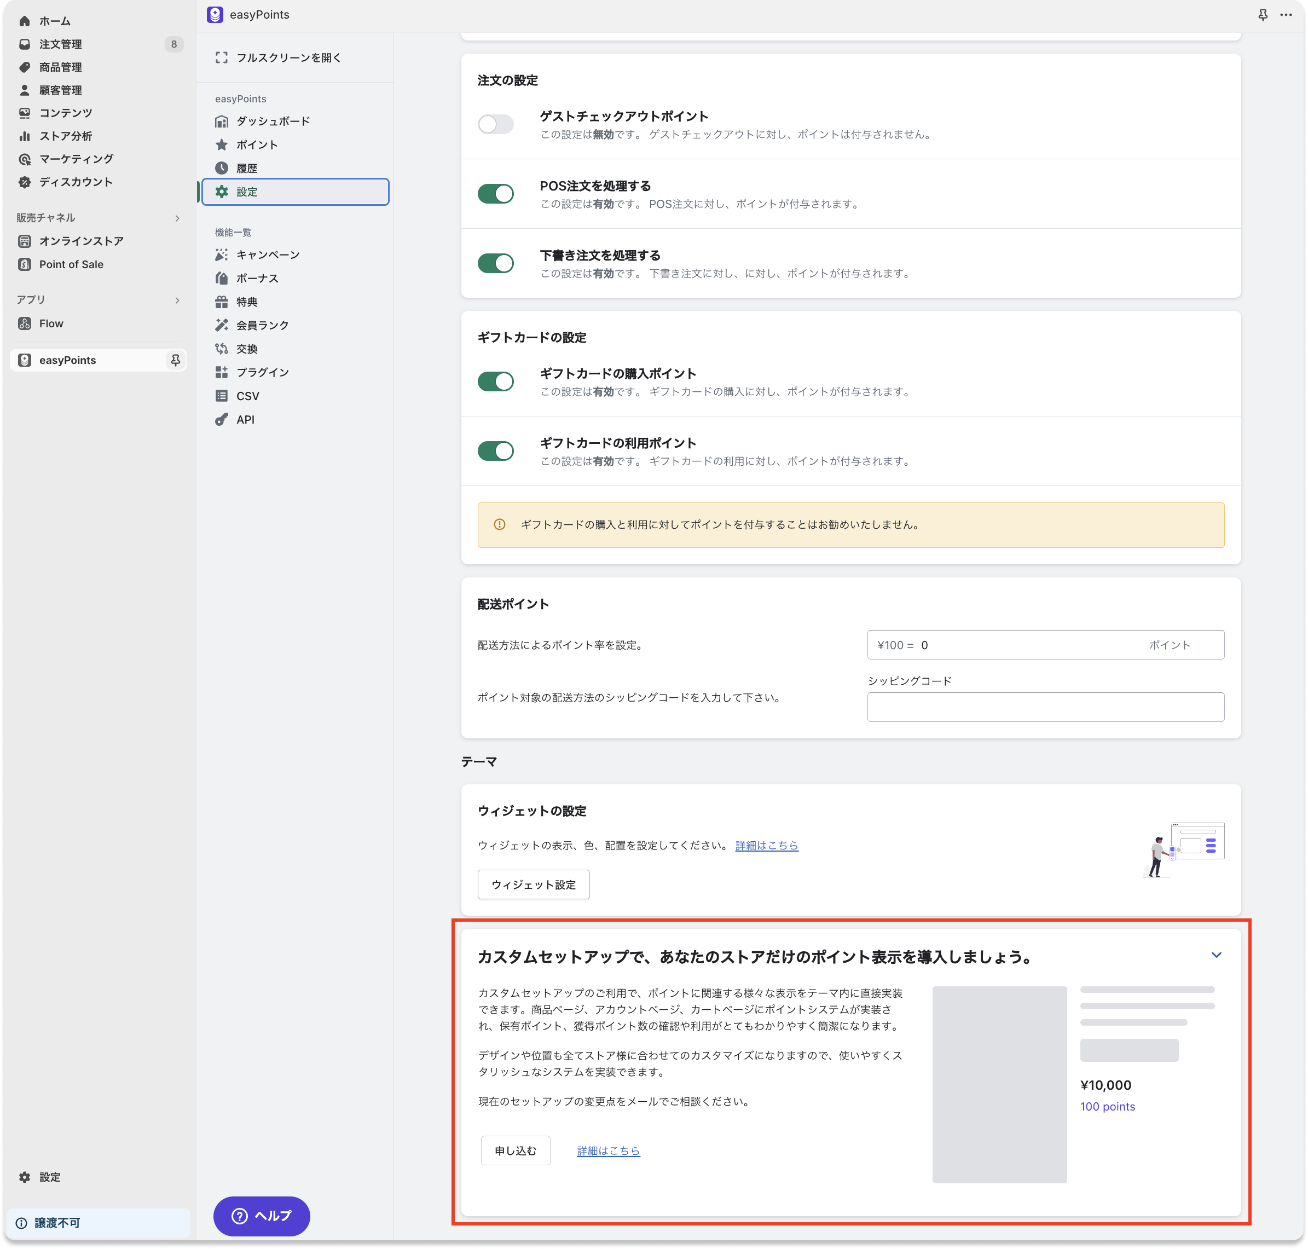The image size is (1308, 1249).
Task: Click the 譲渡不可 notice at bottom
Action: 99,1223
